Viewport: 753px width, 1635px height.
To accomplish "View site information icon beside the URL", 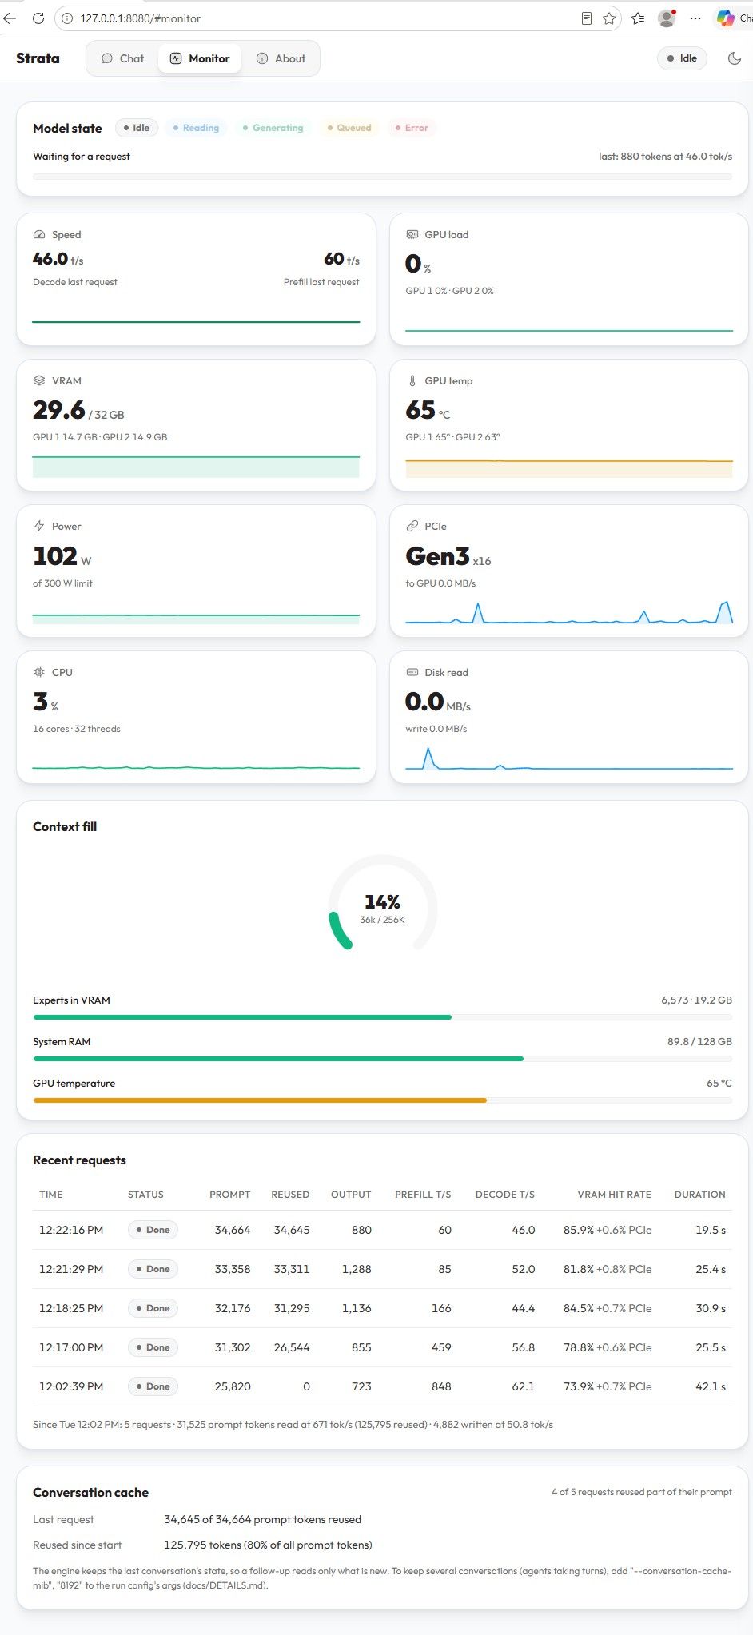I will [67, 18].
